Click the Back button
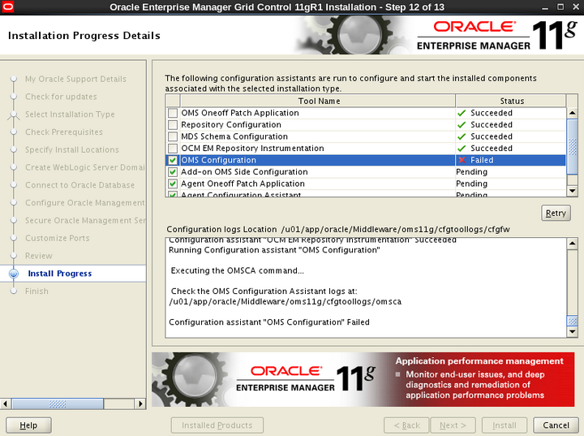 (406, 425)
